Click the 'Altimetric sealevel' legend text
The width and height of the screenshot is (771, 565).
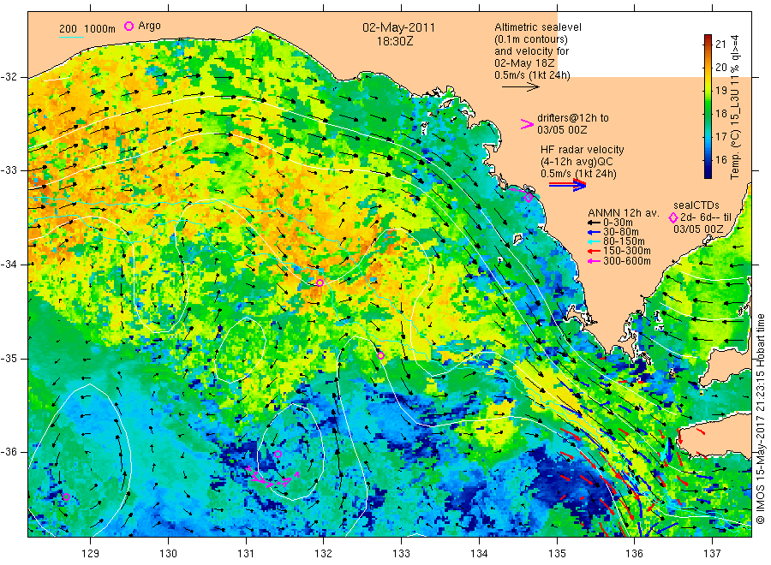point(538,27)
